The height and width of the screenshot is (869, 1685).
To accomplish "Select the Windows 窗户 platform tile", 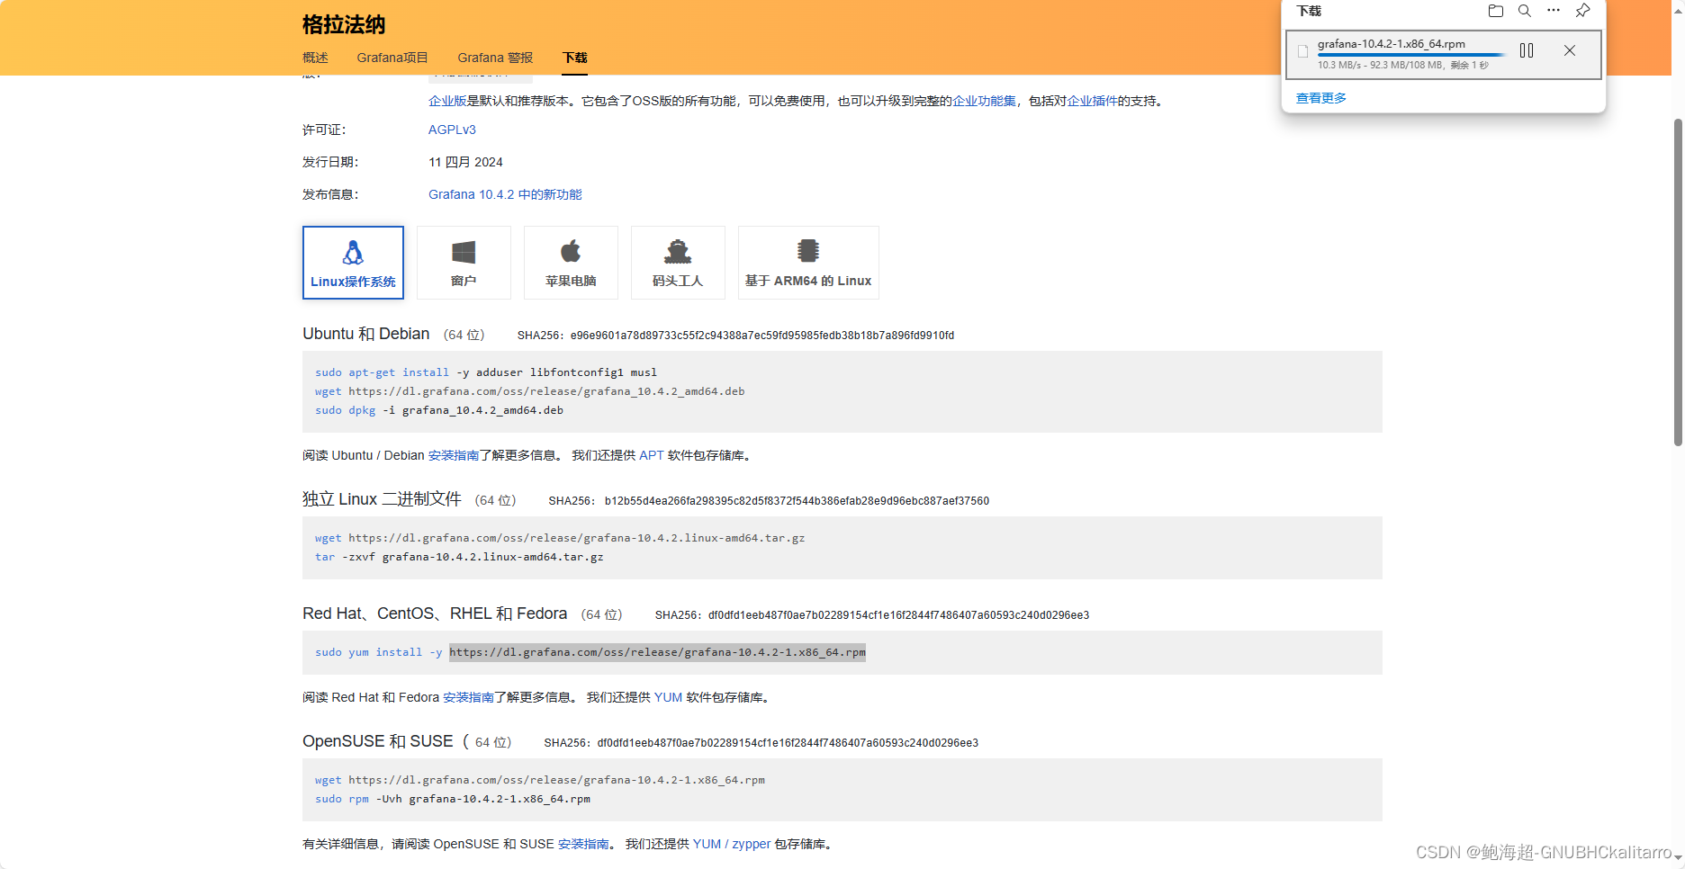I will coord(464,262).
